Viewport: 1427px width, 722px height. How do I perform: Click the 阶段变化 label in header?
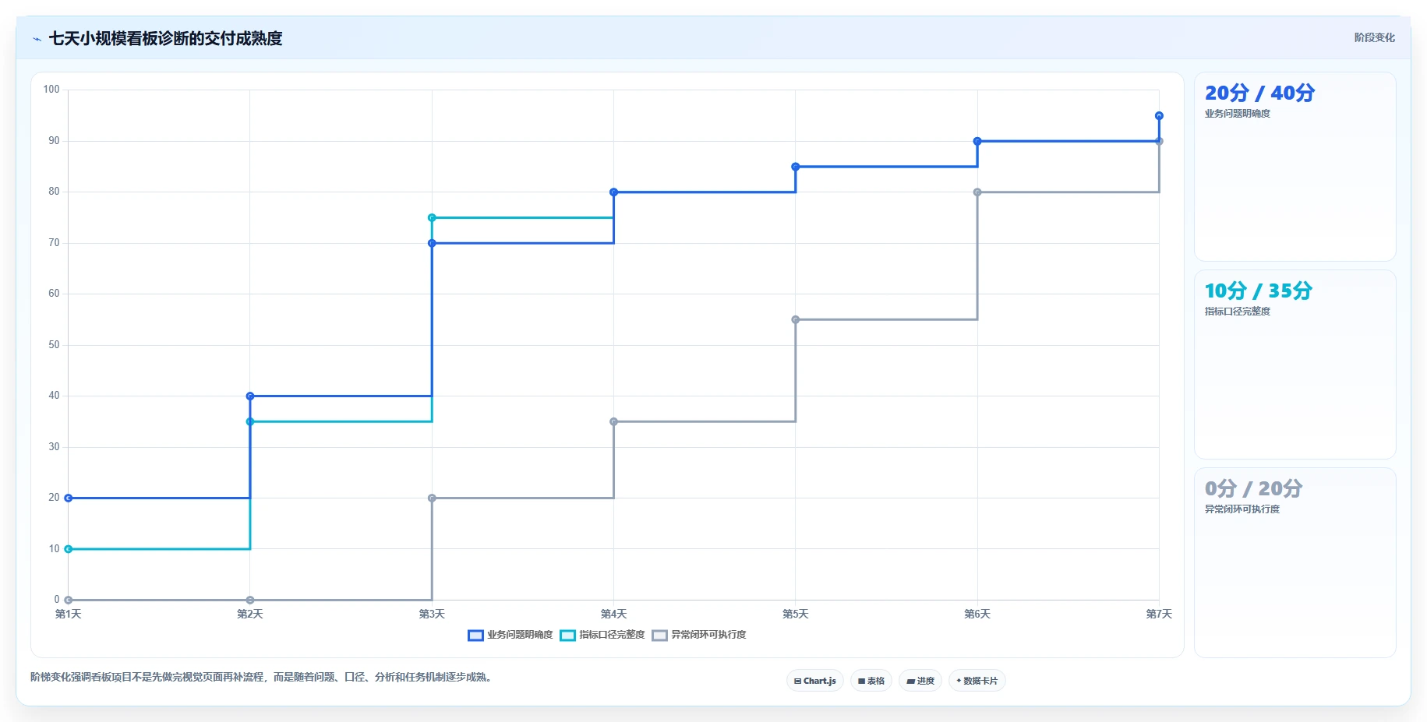pyautogui.click(x=1374, y=37)
